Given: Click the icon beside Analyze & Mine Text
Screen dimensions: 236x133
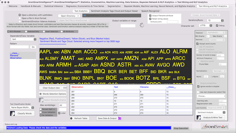Looking at the screenshot, I should pyautogui.click(x=199, y=117).
